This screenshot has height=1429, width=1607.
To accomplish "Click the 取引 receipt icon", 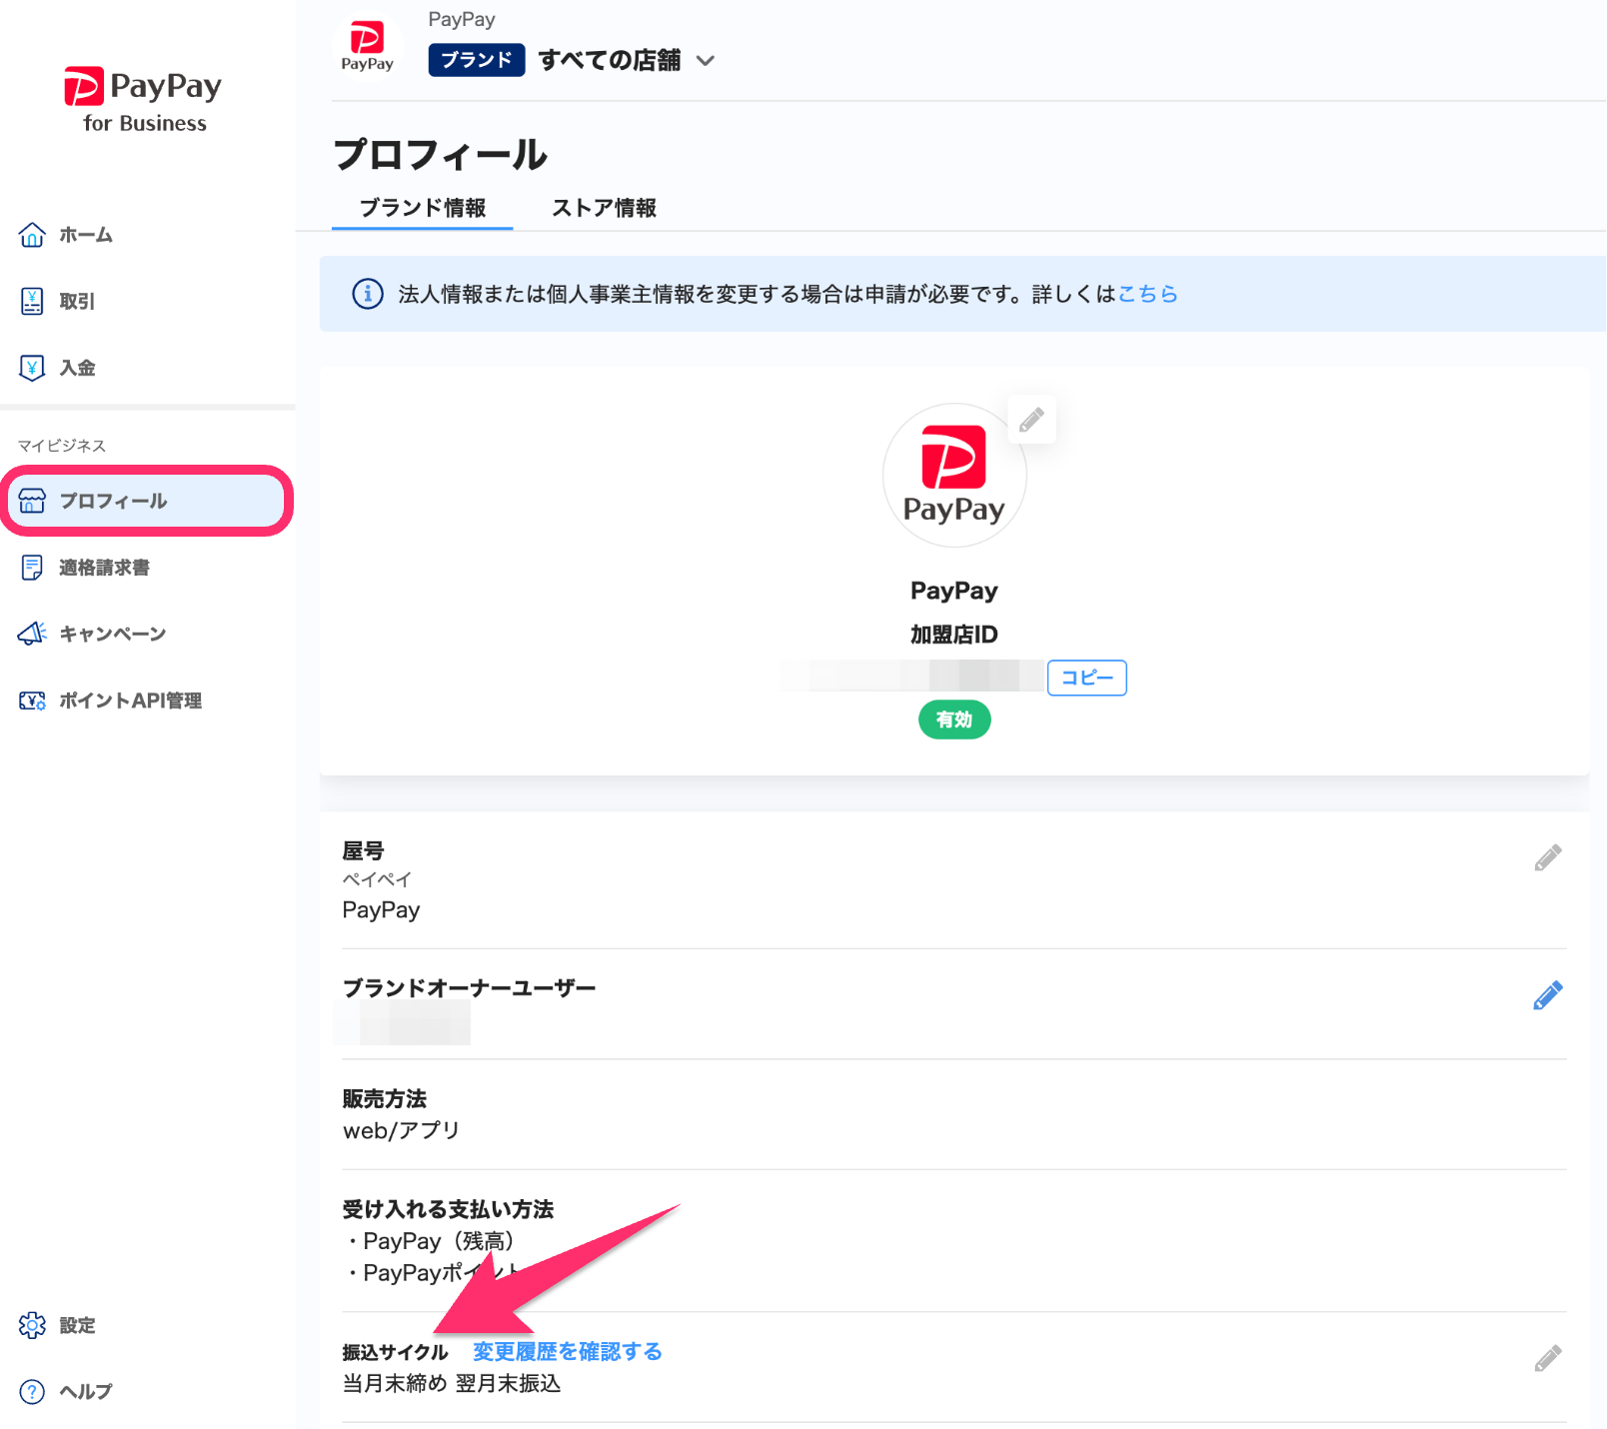I will 32,301.
